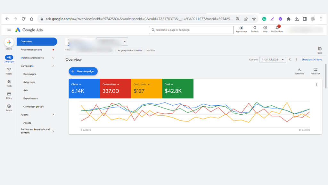Viewport: 328px width, 185px height.
Task: Click the search for page or campaign field
Action: (191, 30)
